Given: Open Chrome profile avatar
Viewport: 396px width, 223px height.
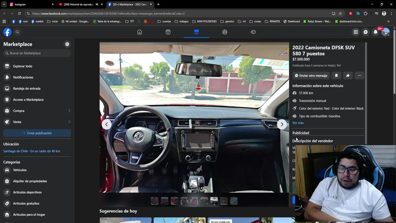Looking at the screenshot, I should [x=384, y=13].
